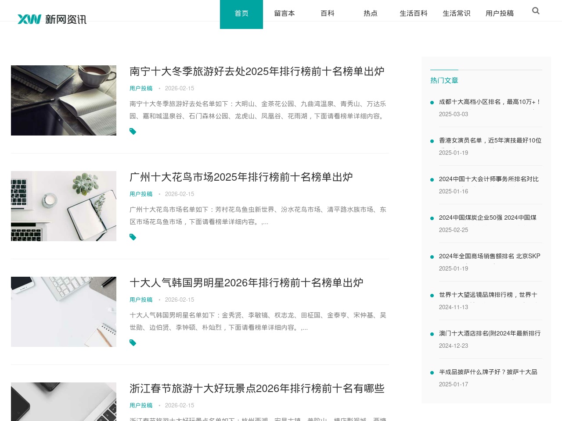Click 用户投稿 category under 广州 article
Image resolution: width=562 pixels, height=421 pixels.
(141, 194)
